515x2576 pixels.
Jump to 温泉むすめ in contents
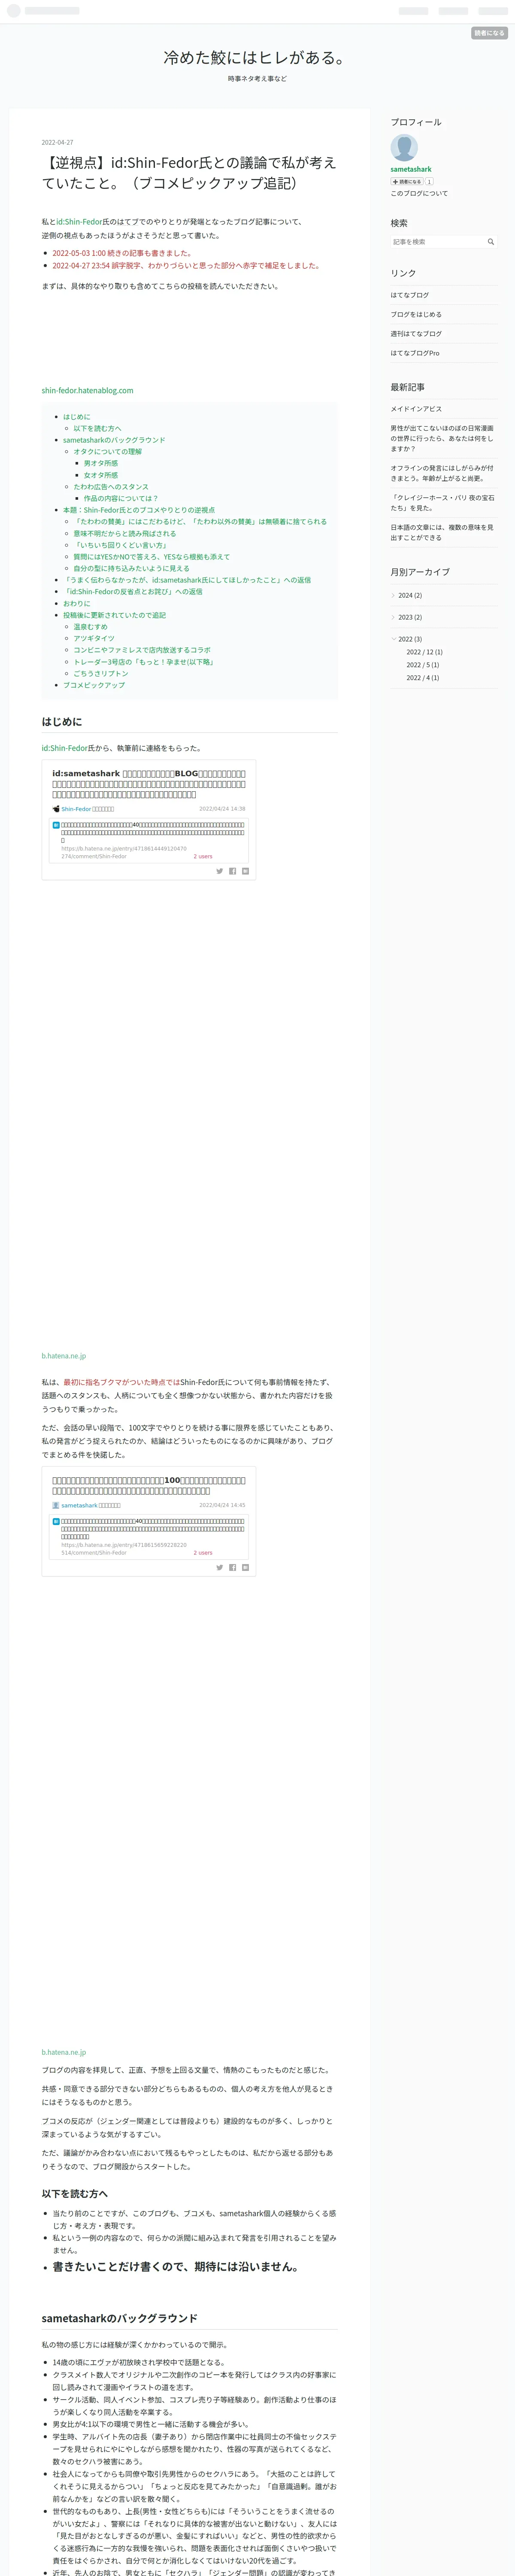(x=90, y=627)
